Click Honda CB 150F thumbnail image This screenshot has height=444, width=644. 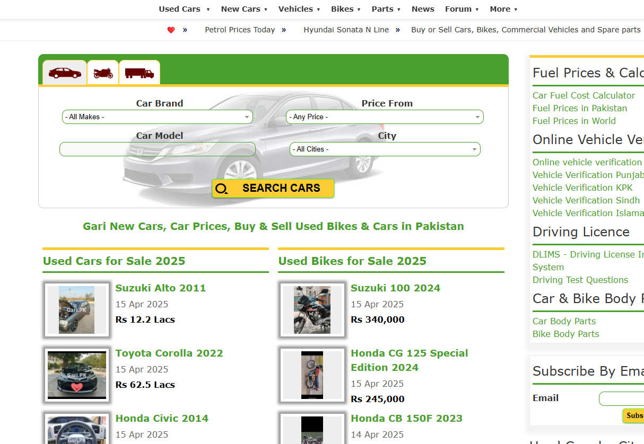tap(312, 429)
